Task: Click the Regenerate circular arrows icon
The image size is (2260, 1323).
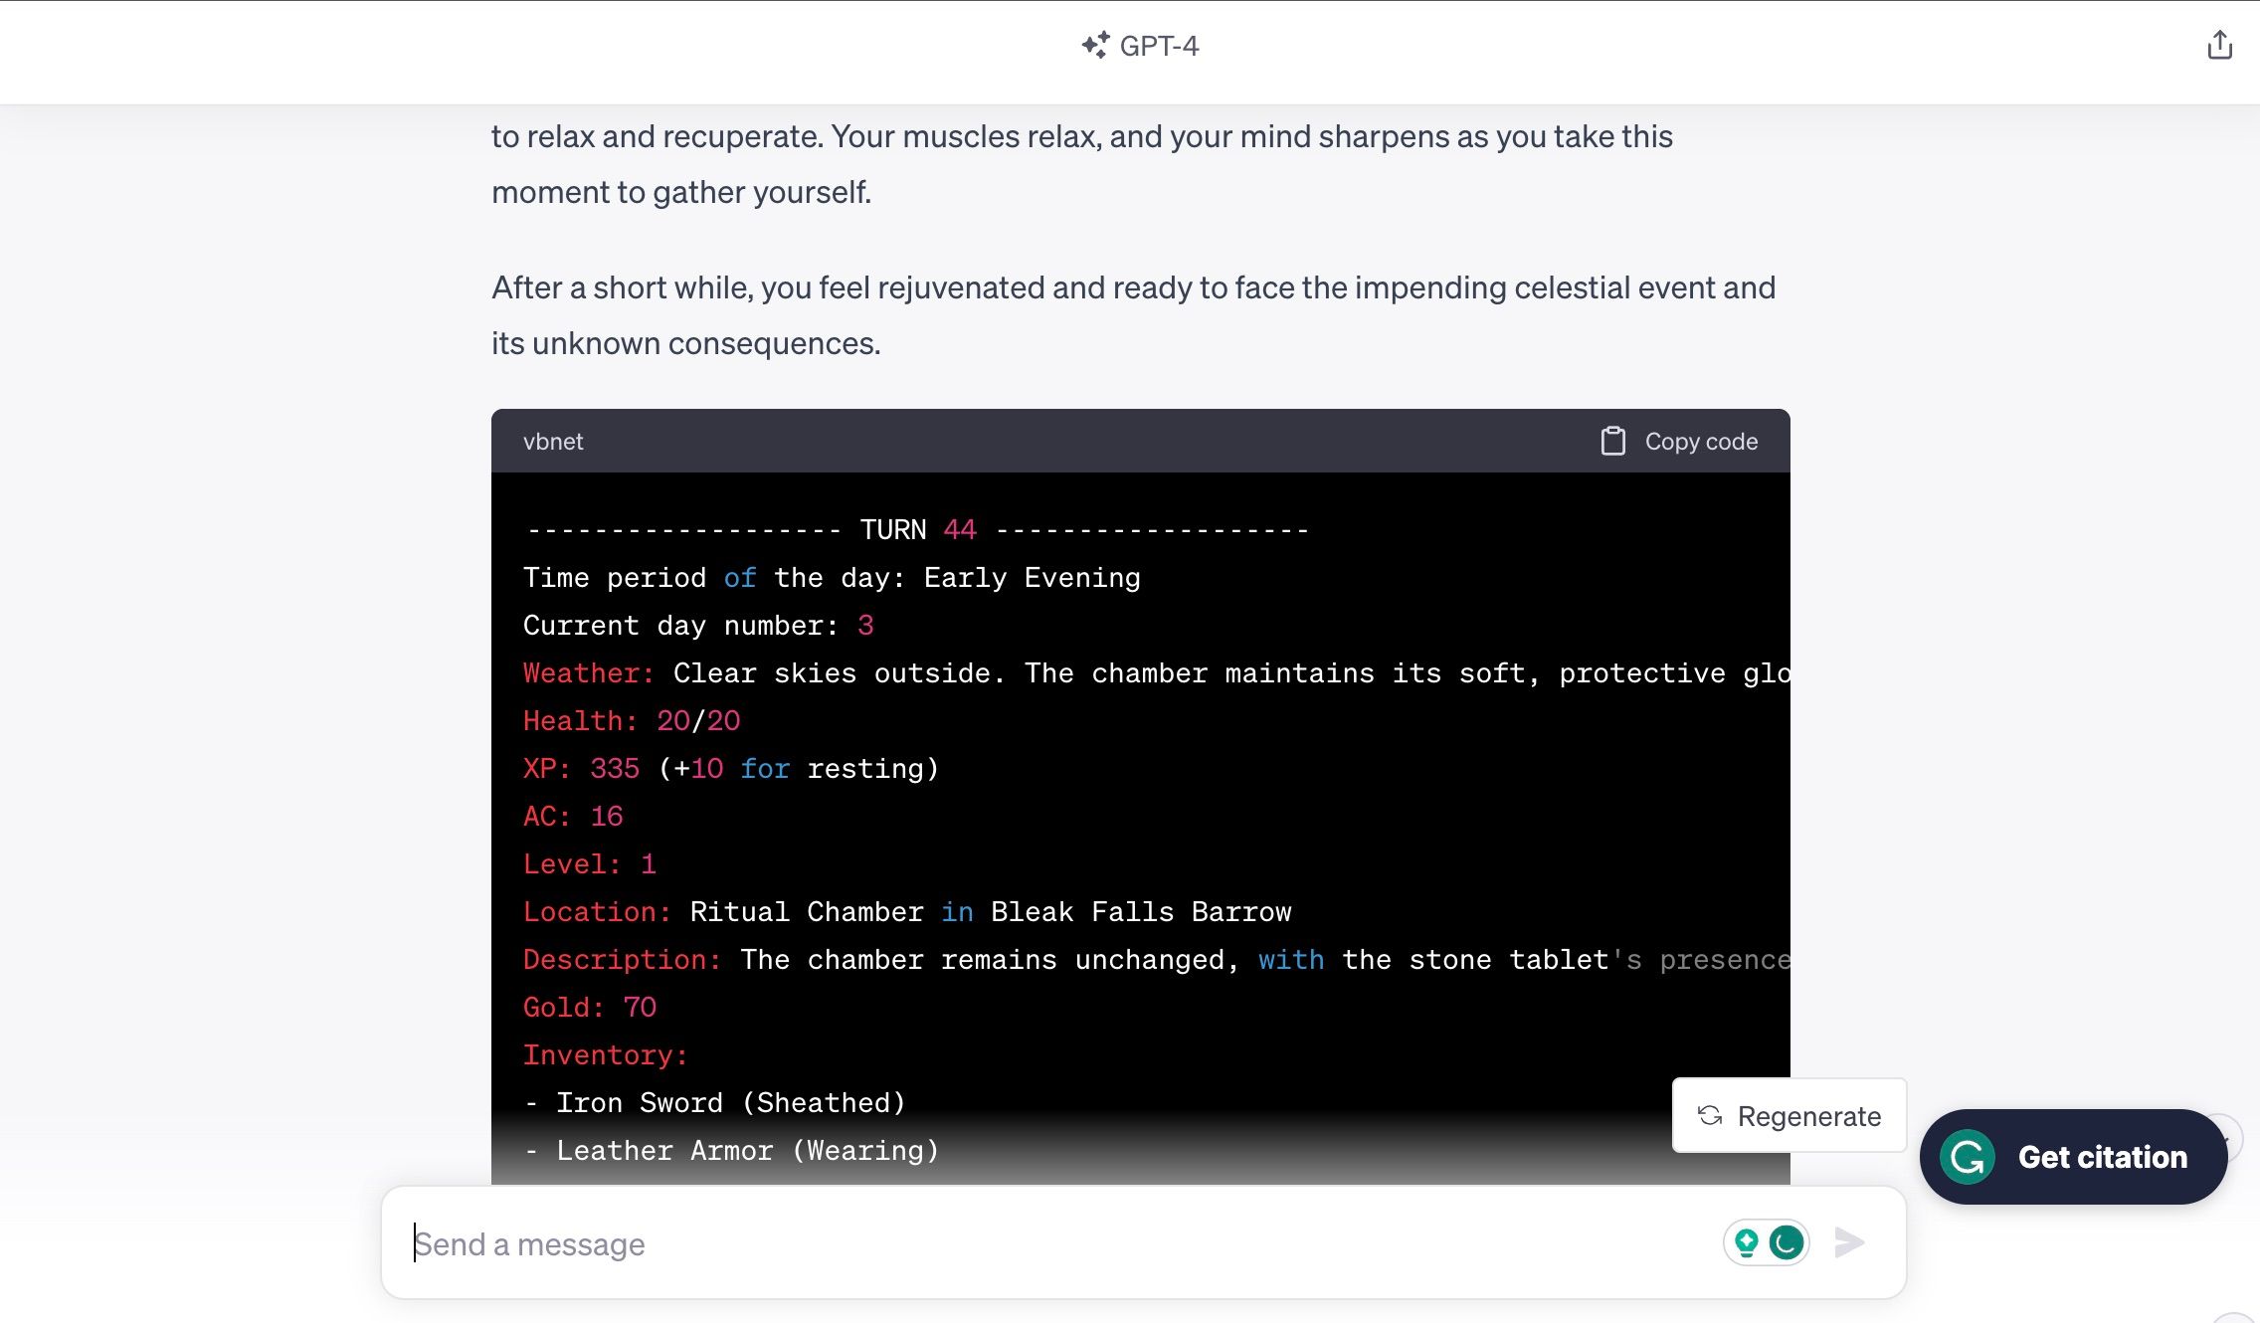Action: click(x=1710, y=1115)
